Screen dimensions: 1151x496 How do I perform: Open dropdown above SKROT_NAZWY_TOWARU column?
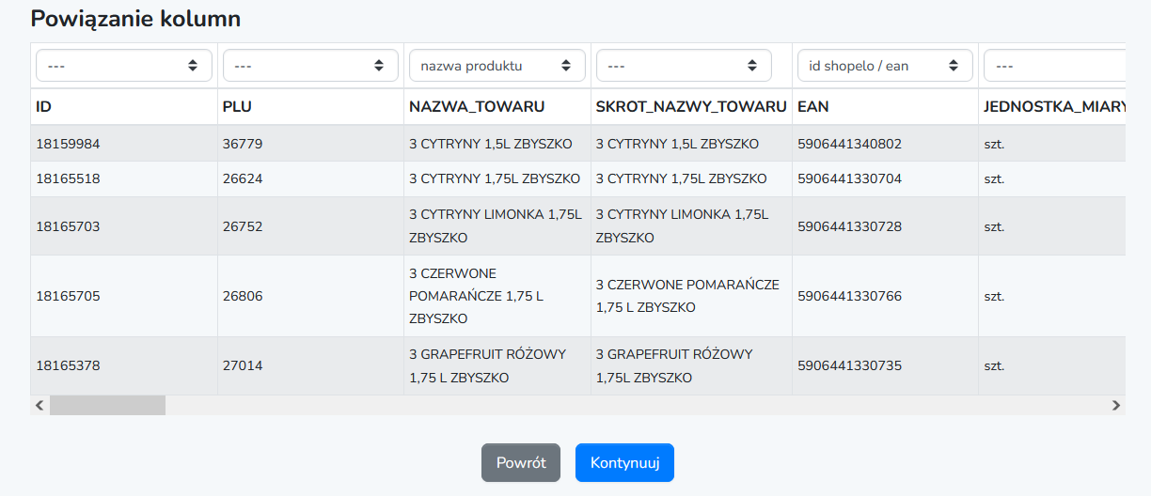tap(684, 66)
